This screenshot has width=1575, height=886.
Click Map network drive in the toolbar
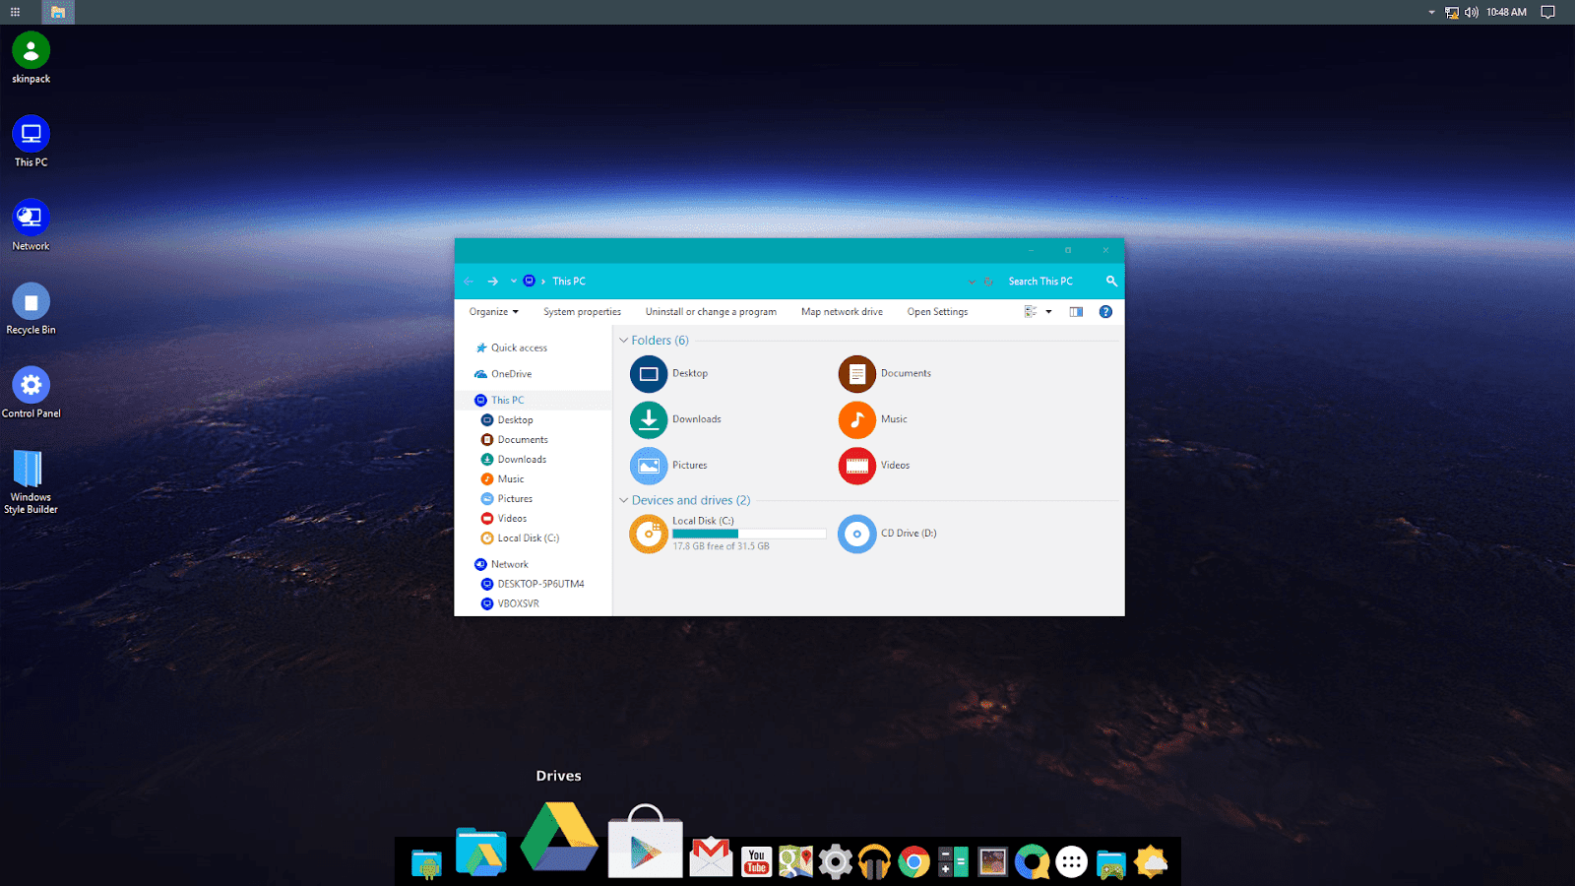click(842, 311)
